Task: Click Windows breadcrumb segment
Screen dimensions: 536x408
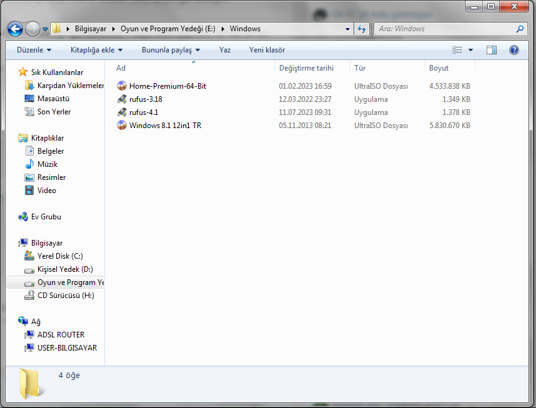Action: tap(245, 29)
